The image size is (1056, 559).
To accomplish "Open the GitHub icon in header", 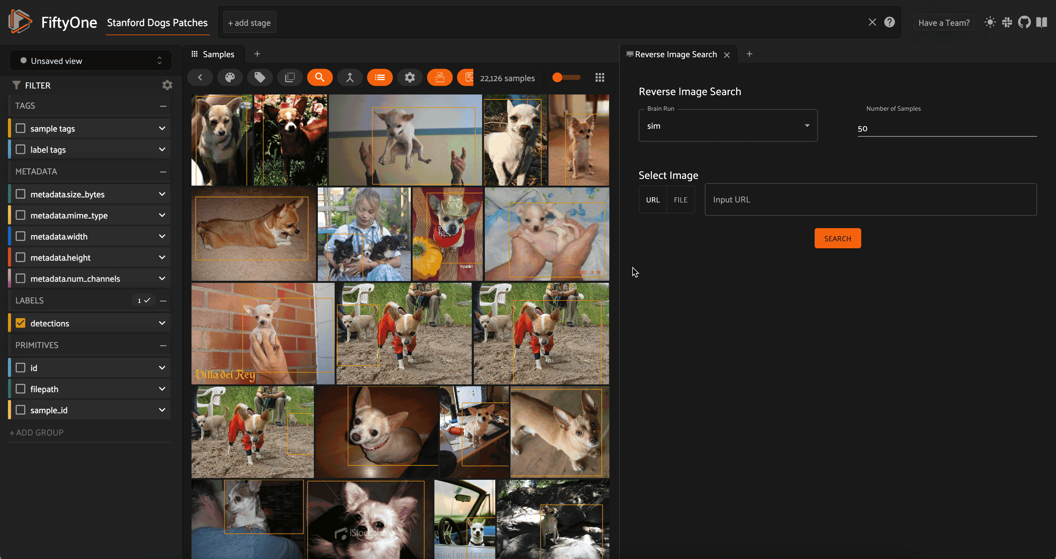I will [x=1024, y=23].
